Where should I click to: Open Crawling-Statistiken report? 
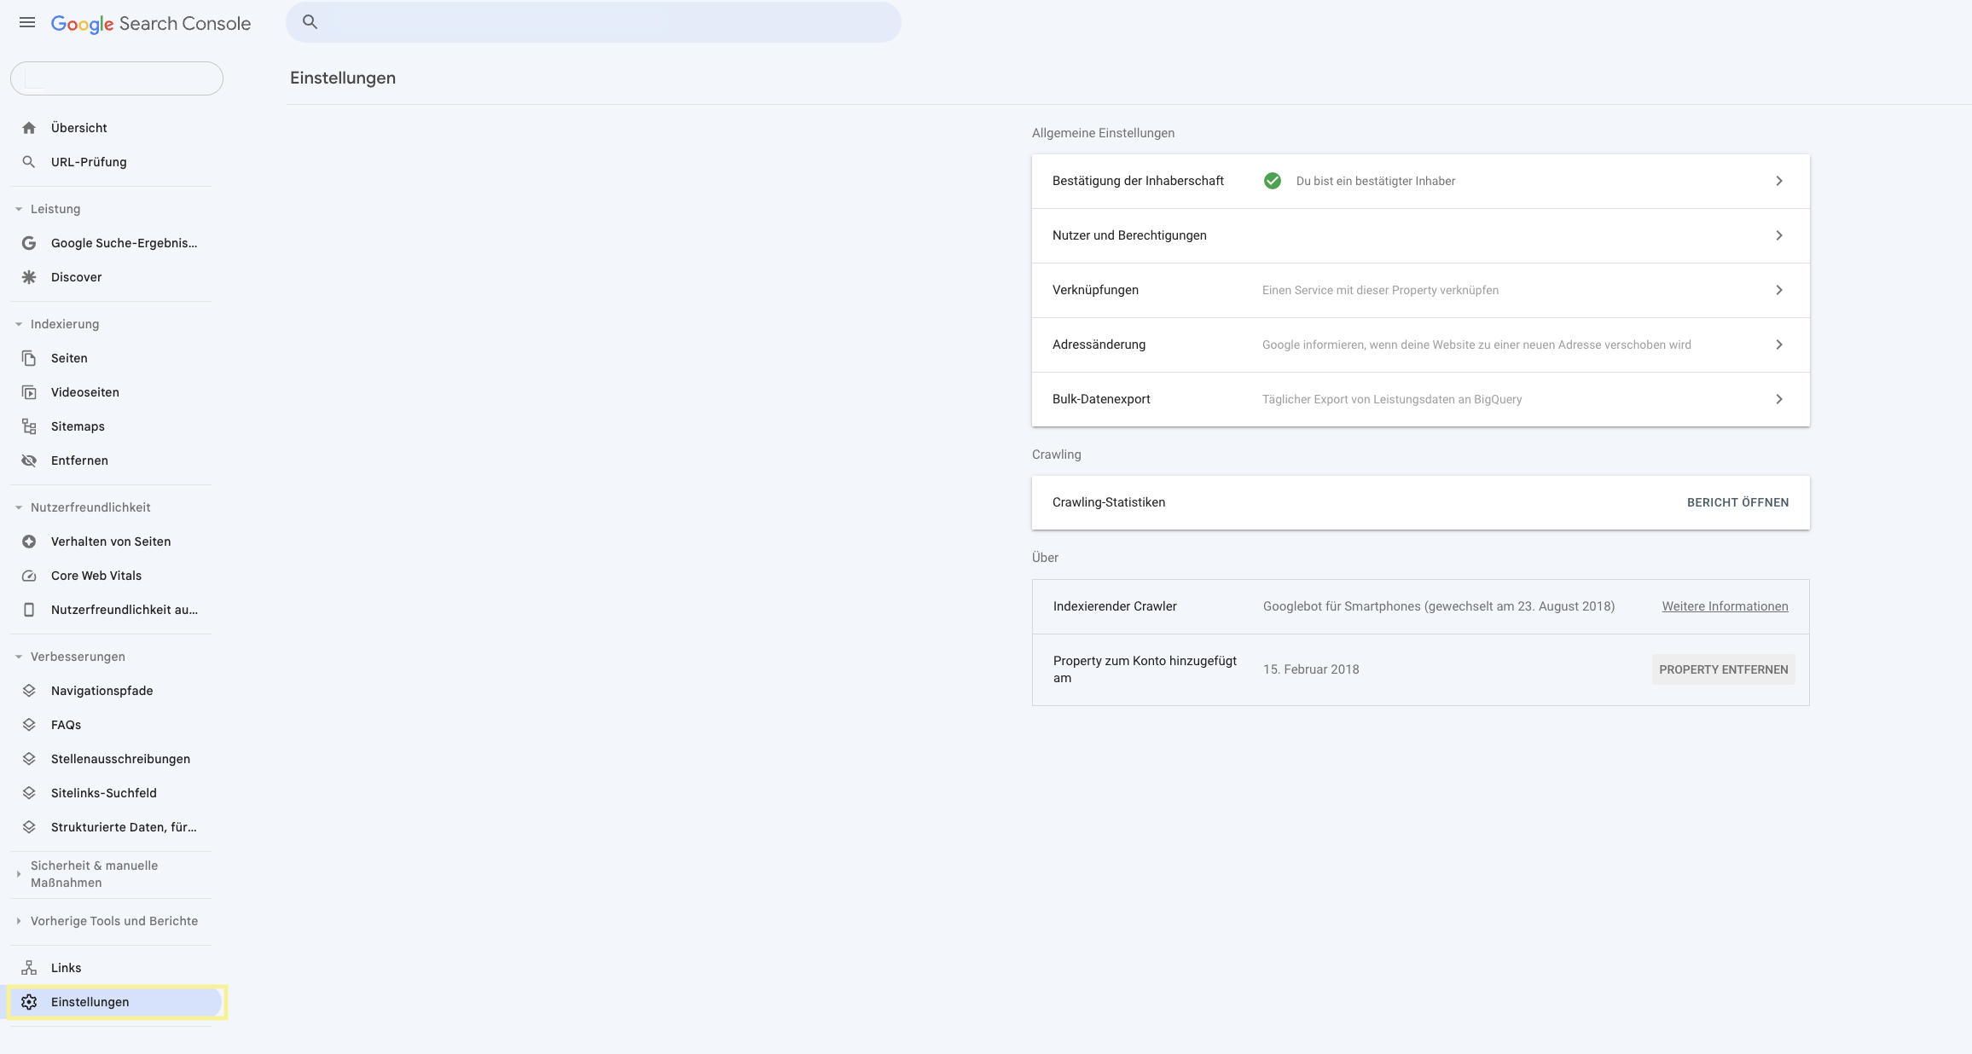pyautogui.click(x=1737, y=501)
